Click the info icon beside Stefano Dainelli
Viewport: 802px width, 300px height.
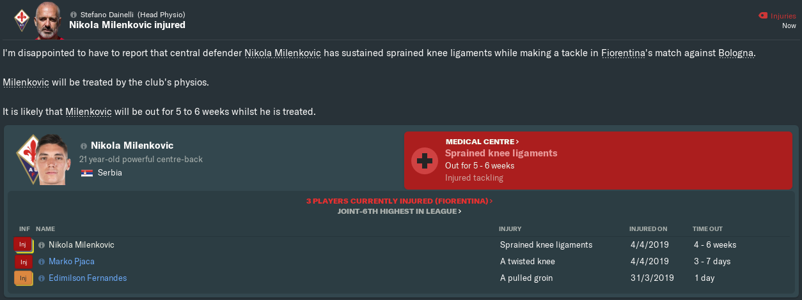click(74, 14)
